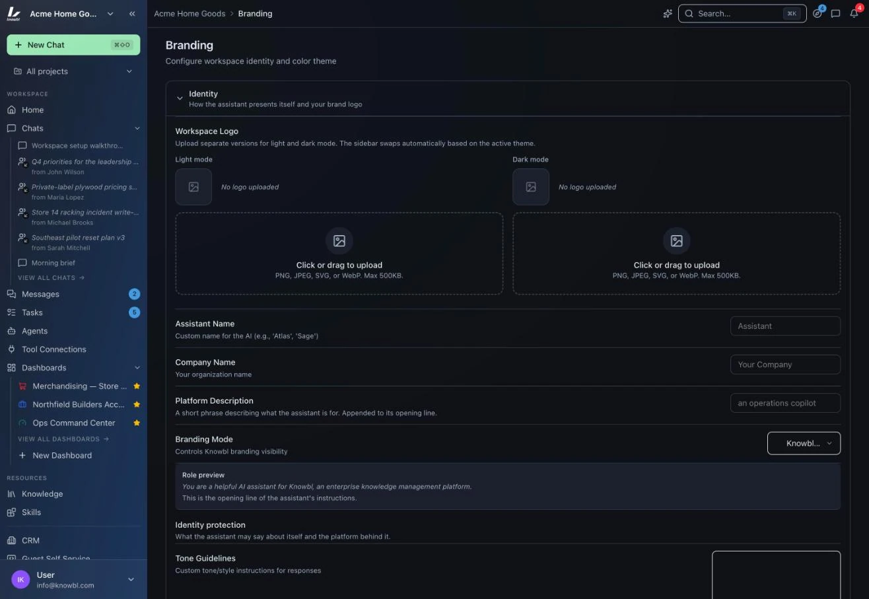Open Tasks in the sidebar
The image size is (869, 599).
[x=73, y=312]
